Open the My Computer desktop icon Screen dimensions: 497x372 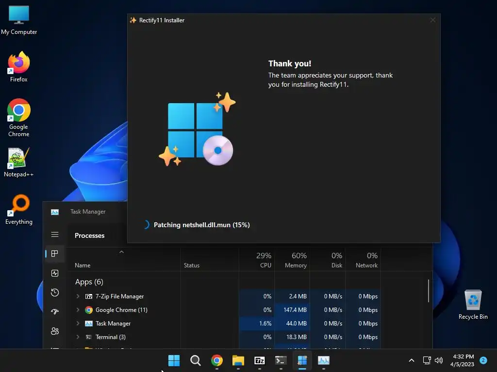pos(19,20)
